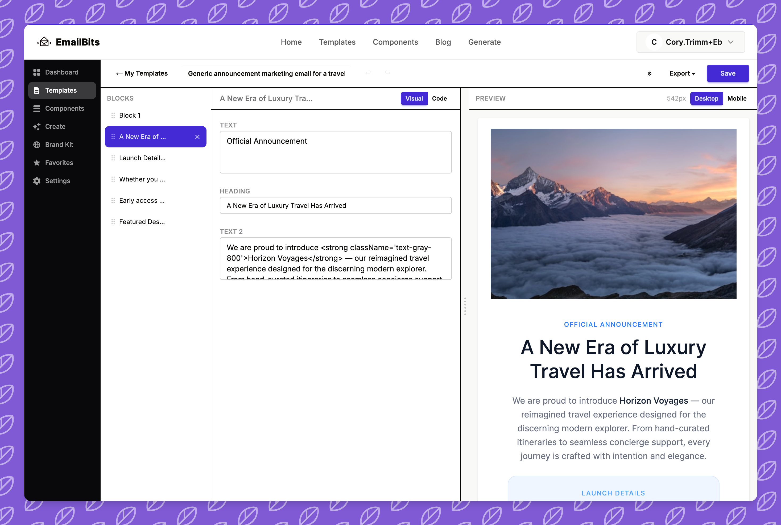Go to the Blog menu item
Viewport: 781px width, 525px height.
coord(443,42)
